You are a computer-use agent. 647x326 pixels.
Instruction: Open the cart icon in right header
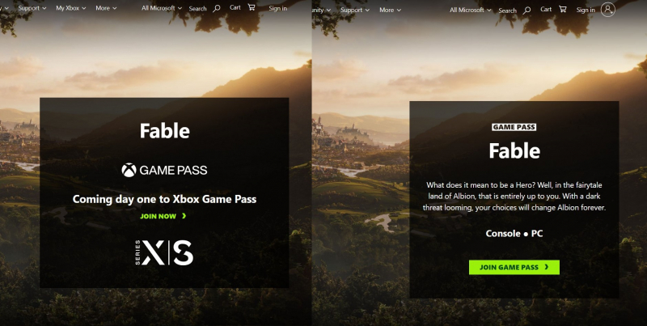pos(562,9)
